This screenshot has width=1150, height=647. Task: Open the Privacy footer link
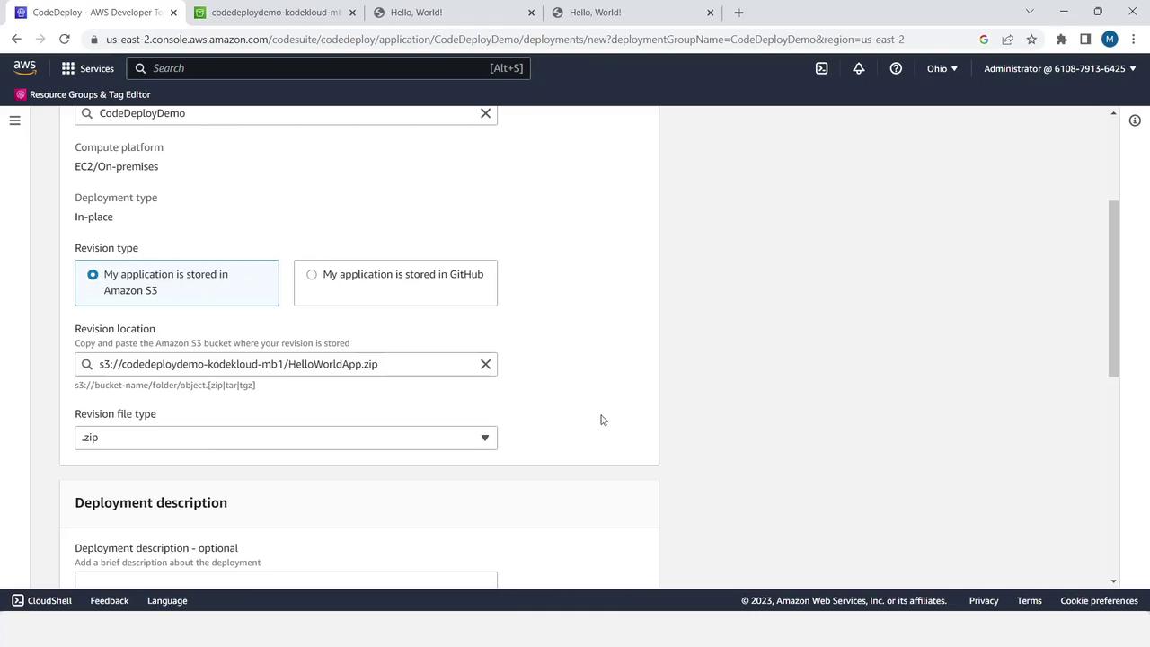coord(984,600)
